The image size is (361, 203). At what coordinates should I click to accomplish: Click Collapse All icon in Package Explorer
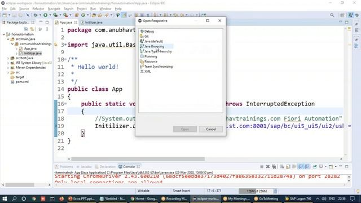(26, 29)
